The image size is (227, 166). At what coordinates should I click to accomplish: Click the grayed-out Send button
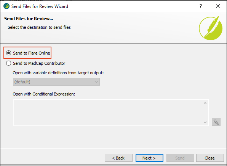click(x=180, y=158)
